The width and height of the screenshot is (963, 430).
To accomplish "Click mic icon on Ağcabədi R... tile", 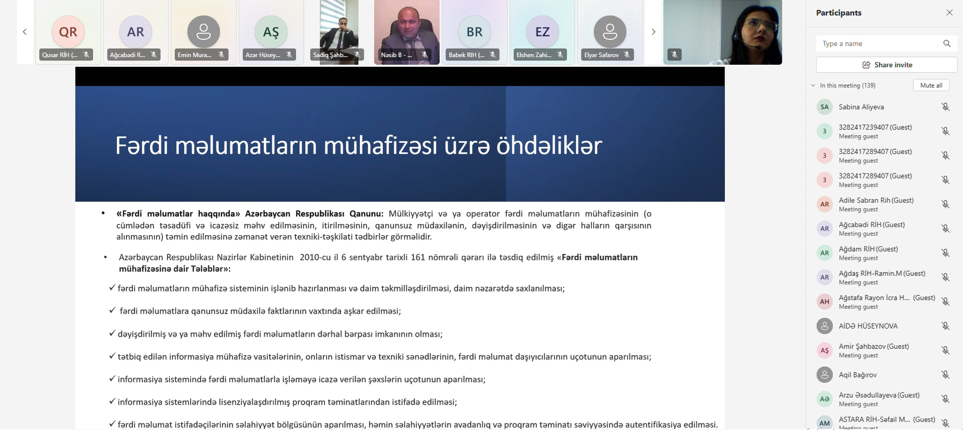I will tap(154, 55).
